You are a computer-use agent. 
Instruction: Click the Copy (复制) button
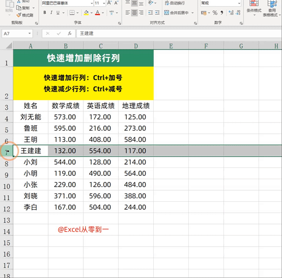point(23,8)
